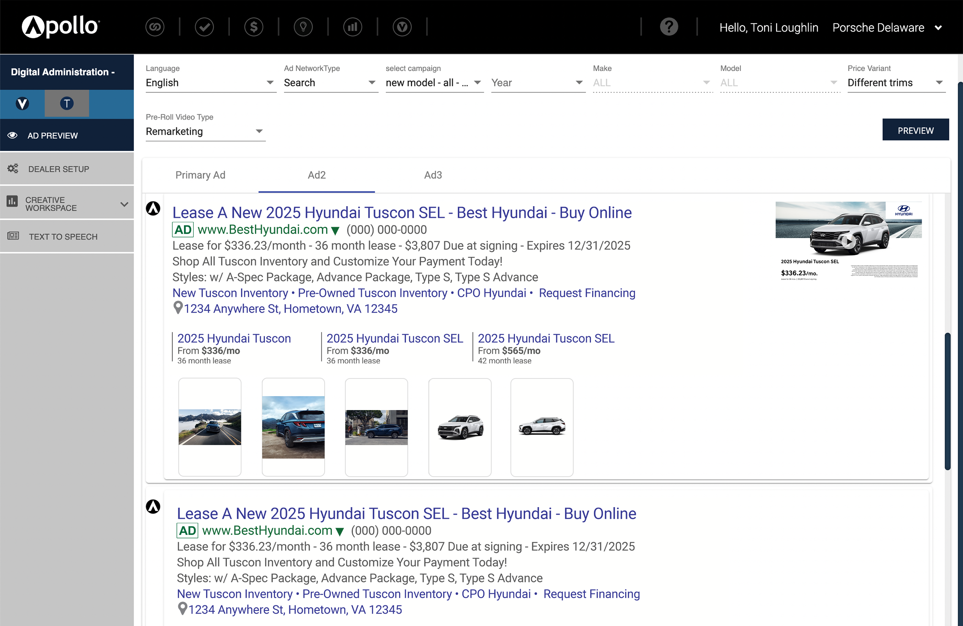963x626 pixels.
Task: Open the Model dropdown
Action: pyautogui.click(x=780, y=82)
